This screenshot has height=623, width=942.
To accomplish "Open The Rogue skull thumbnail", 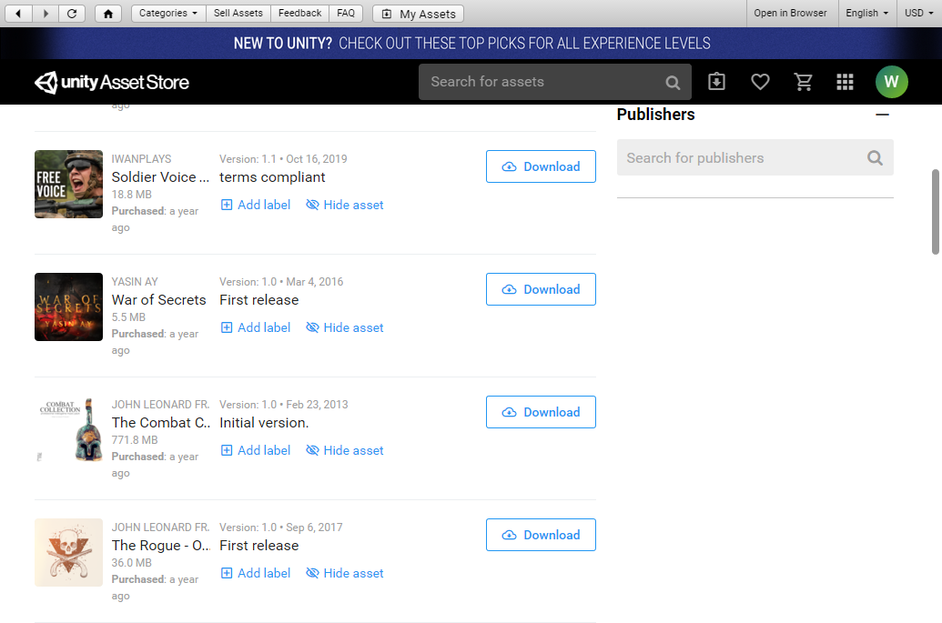I will click(68, 553).
